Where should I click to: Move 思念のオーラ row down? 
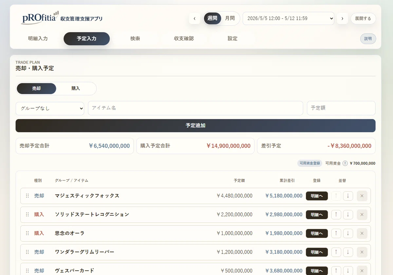point(348,233)
